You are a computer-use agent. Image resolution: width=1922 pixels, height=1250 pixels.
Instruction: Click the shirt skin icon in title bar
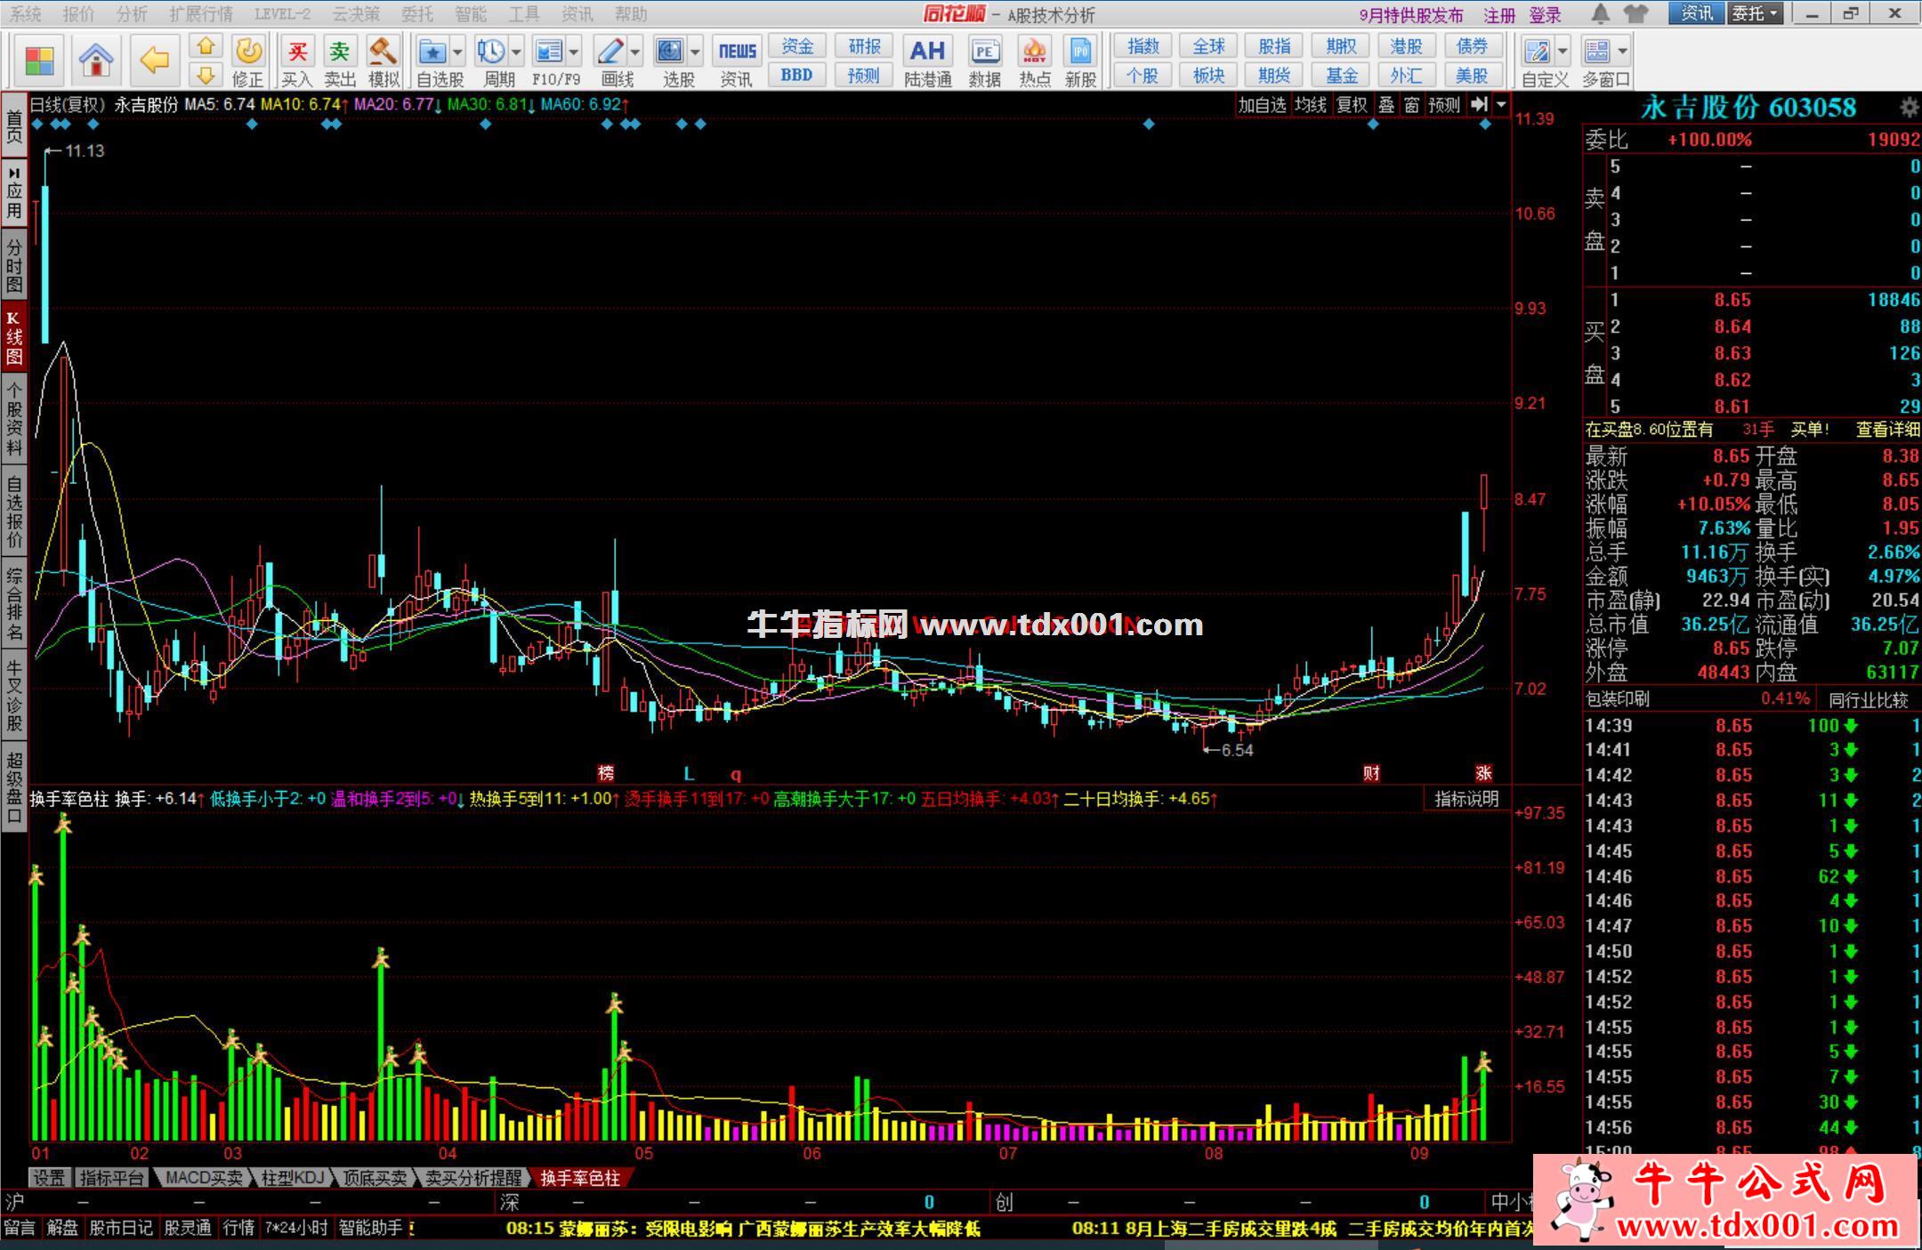click(x=1635, y=13)
